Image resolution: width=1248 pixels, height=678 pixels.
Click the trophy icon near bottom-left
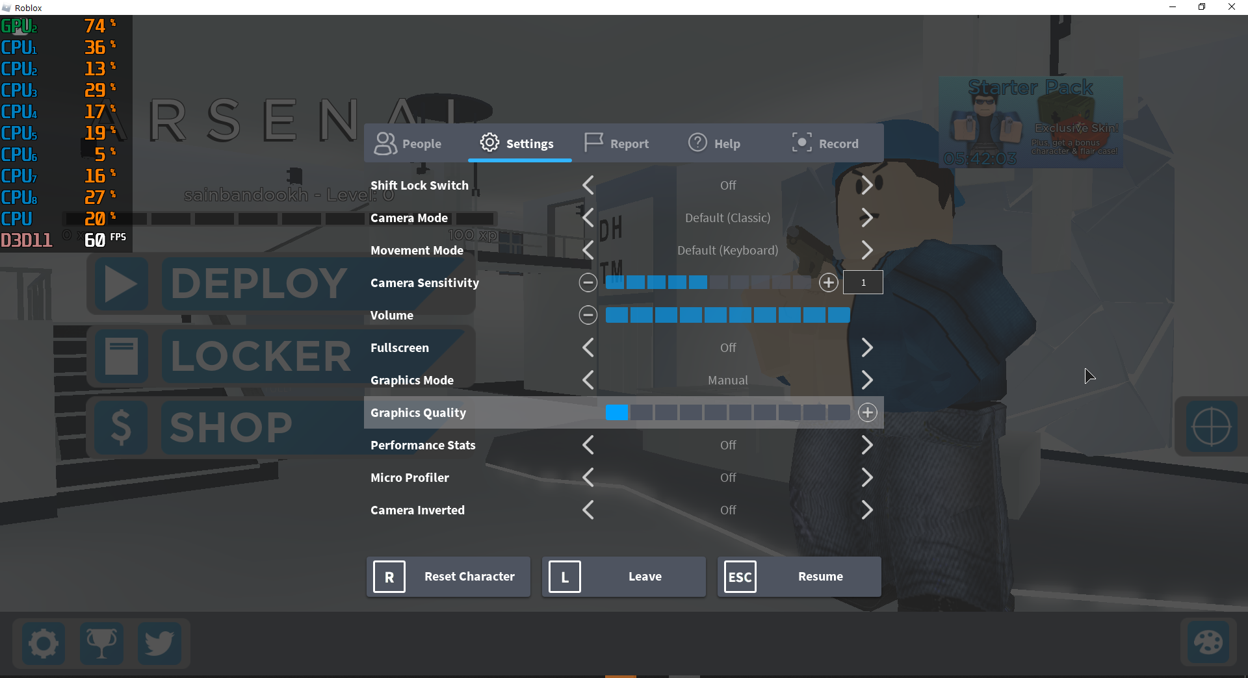[x=101, y=644]
